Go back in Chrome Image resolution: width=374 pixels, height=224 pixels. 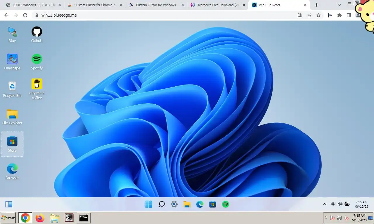tap(6, 15)
